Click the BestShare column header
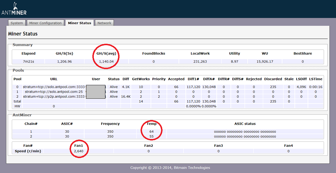 [x=303, y=53]
